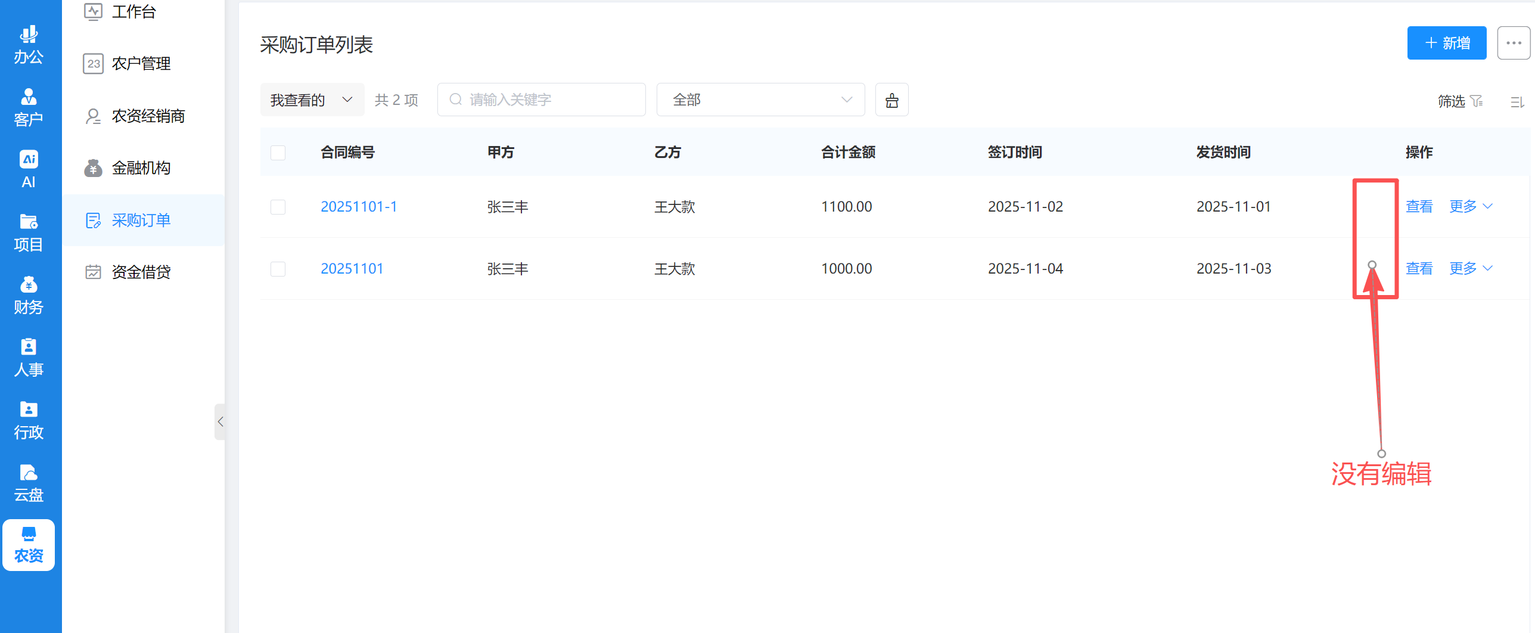Image resolution: width=1535 pixels, height=633 pixels.
Task: Open the 客户 customer module icon
Action: (29, 107)
